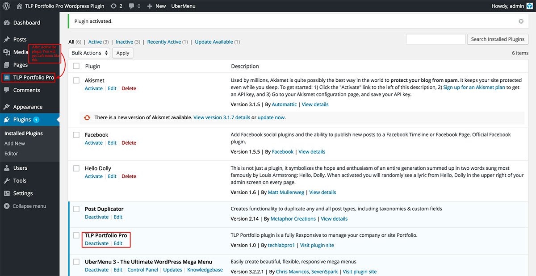Open UberMenu Control Panel link

point(142,270)
